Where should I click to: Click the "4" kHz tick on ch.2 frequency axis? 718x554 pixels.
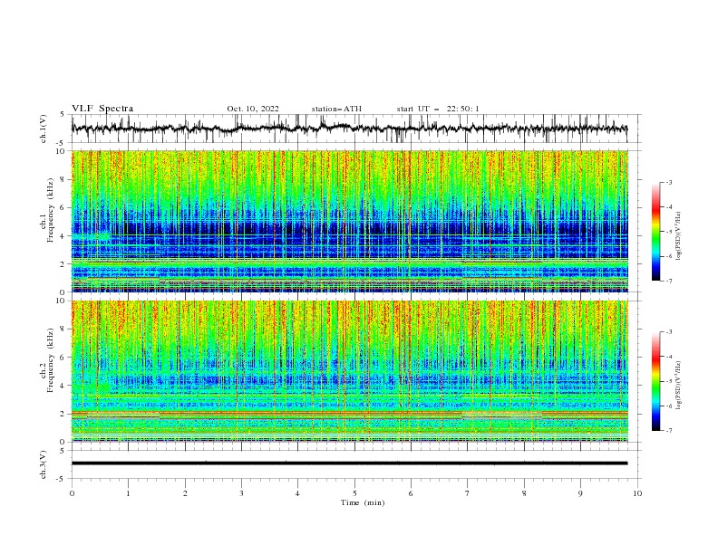[63, 386]
